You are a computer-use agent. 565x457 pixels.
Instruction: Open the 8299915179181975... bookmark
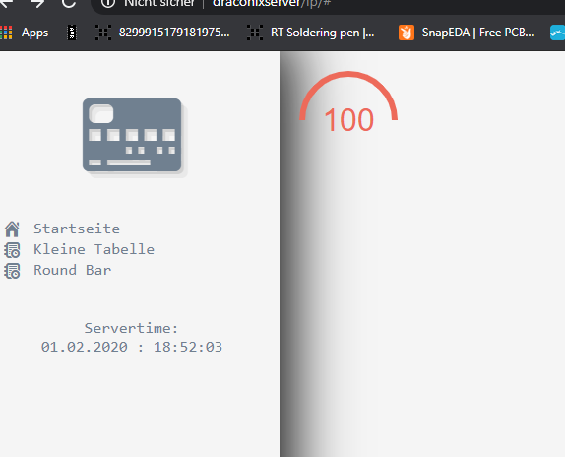coord(174,33)
